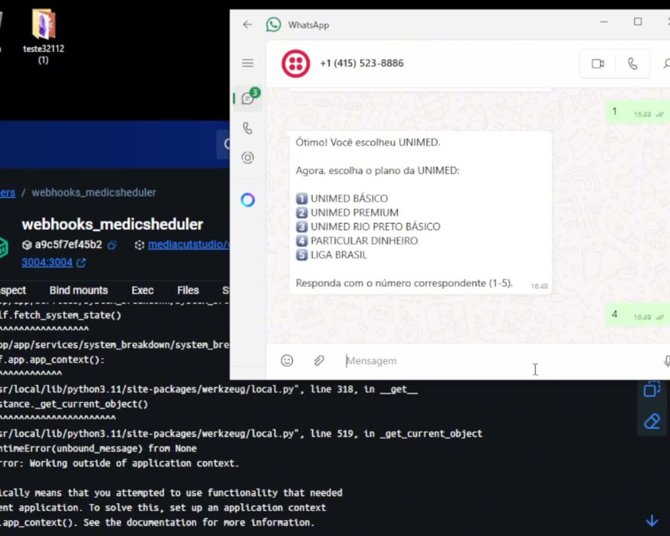This screenshot has height=536, width=670.
Task: Start a voice call with the contact
Action: [x=632, y=64]
